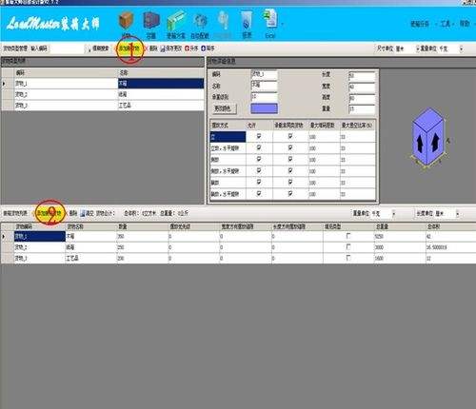Click the clear (清空) icon in packing list toolbar
This screenshot has height=409, width=476.
point(83,213)
